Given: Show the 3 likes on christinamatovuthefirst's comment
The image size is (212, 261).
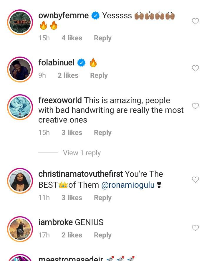Looking at the screenshot, I should (x=72, y=198).
